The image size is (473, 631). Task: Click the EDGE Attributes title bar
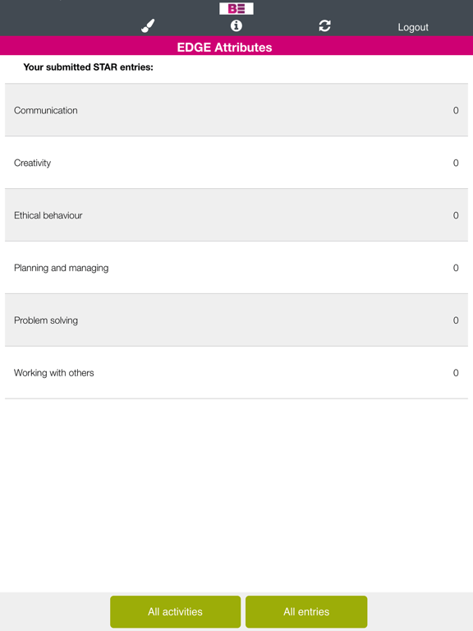(236, 47)
